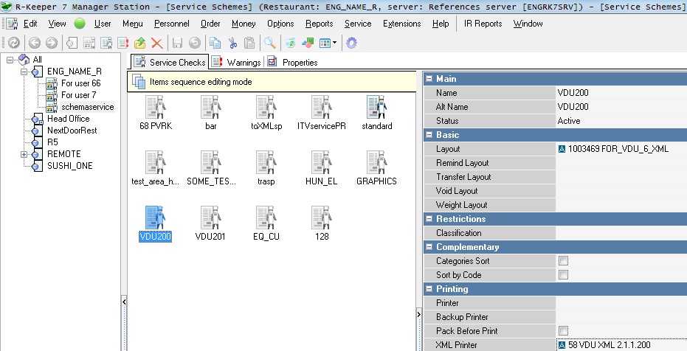Switch to the Properties tab
Image resolution: width=687 pixels, height=351 pixels.
click(x=293, y=62)
